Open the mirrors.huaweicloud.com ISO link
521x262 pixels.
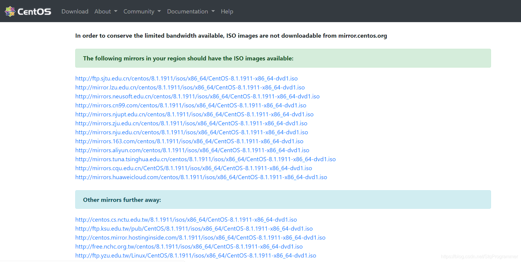point(201,177)
